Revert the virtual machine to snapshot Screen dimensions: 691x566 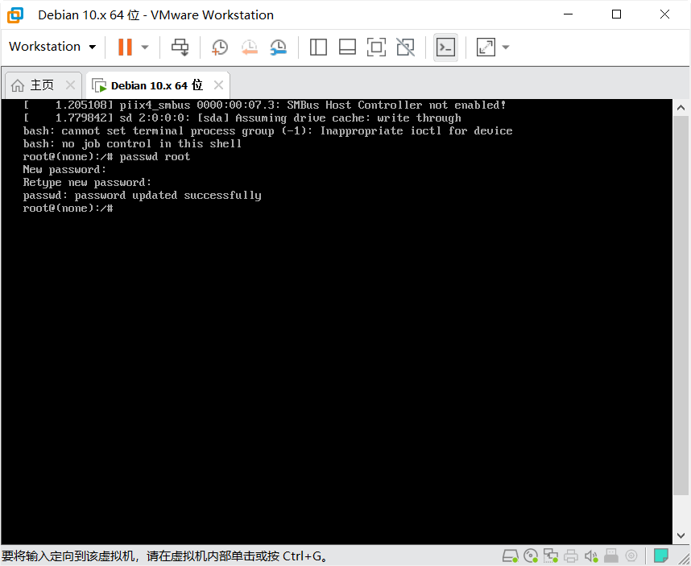tap(249, 48)
